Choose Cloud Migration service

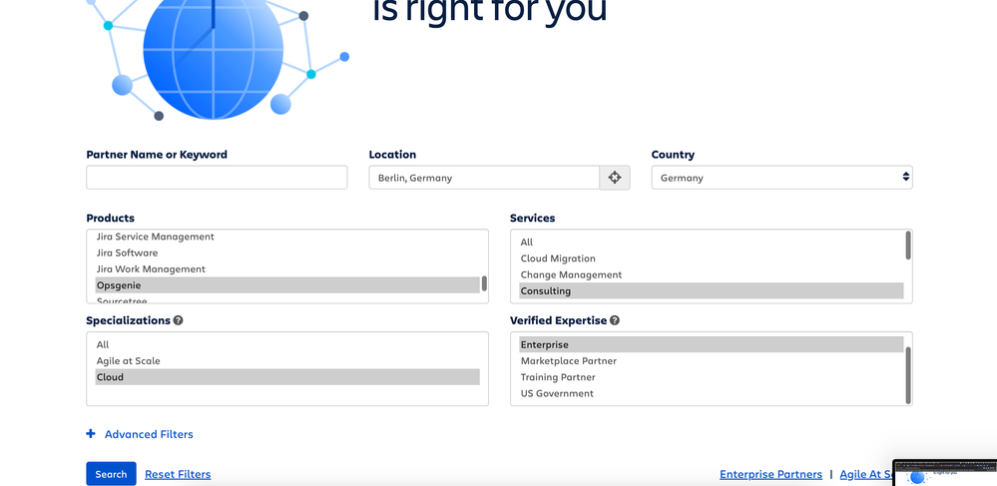point(712,258)
